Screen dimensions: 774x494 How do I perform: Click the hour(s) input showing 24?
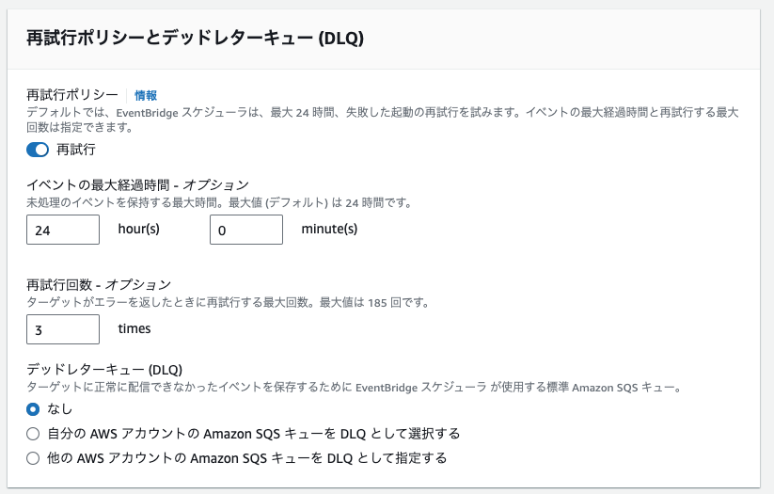[x=63, y=230]
